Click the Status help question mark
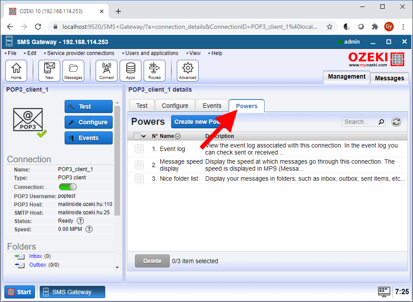Viewport: 413px width, 302px height. tap(80, 221)
